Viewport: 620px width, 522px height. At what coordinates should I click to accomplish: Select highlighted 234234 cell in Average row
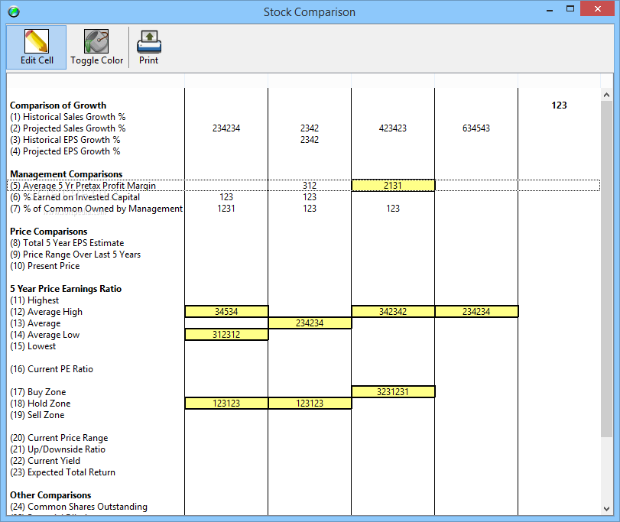click(310, 323)
